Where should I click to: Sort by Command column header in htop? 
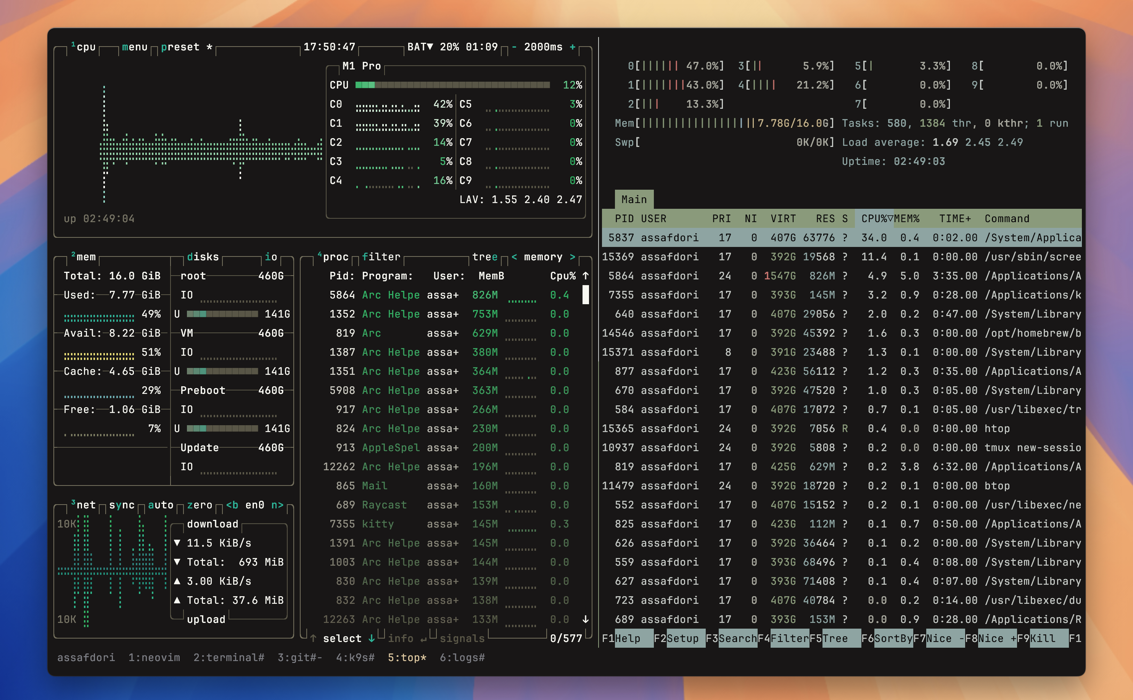click(x=1007, y=219)
